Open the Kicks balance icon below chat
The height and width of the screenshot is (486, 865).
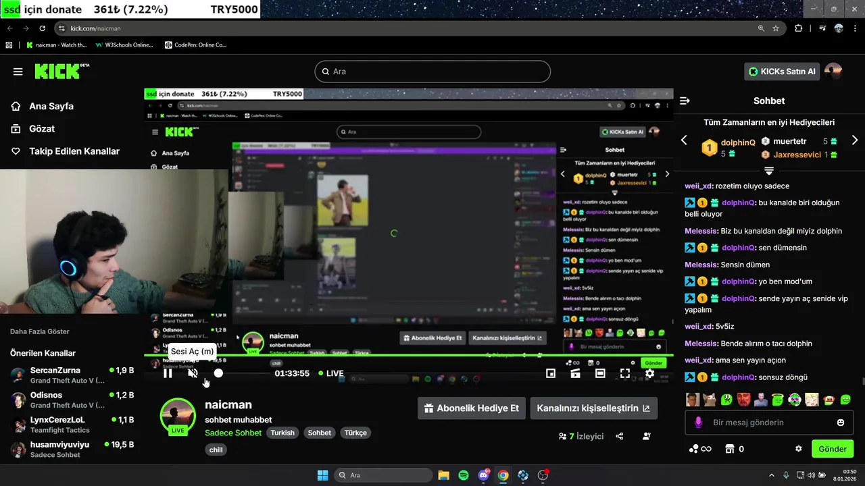pyautogui.click(x=700, y=449)
